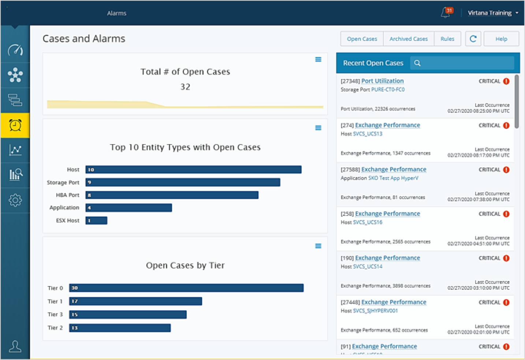Open the Trend line chart icon in sidebar
The width and height of the screenshot is (525, 360).
pos(15,150)
